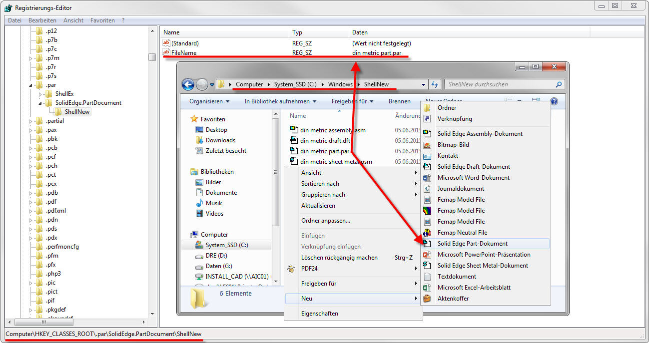This screenshot has height=343, width=649.
Task: Click the registry tree vertical scrollbar thumb
Action: point(152,57)
